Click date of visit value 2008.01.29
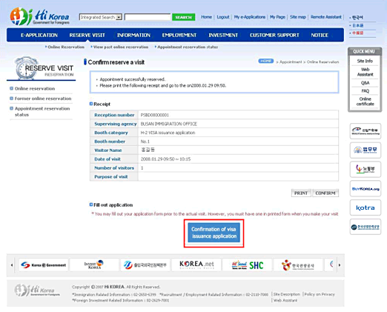Screen dimensions: 387x312 click(165, 159)
